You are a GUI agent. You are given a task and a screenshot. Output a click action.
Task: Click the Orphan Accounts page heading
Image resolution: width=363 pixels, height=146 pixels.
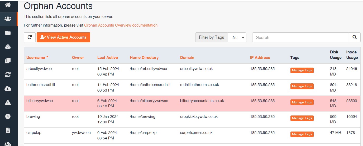pos(58,6)
